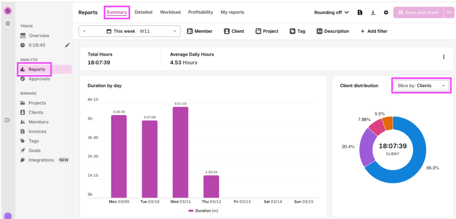Open the three-dot menu in the totals card
Image resolution: width=456 pixels, height=219 pixels.
443,57
